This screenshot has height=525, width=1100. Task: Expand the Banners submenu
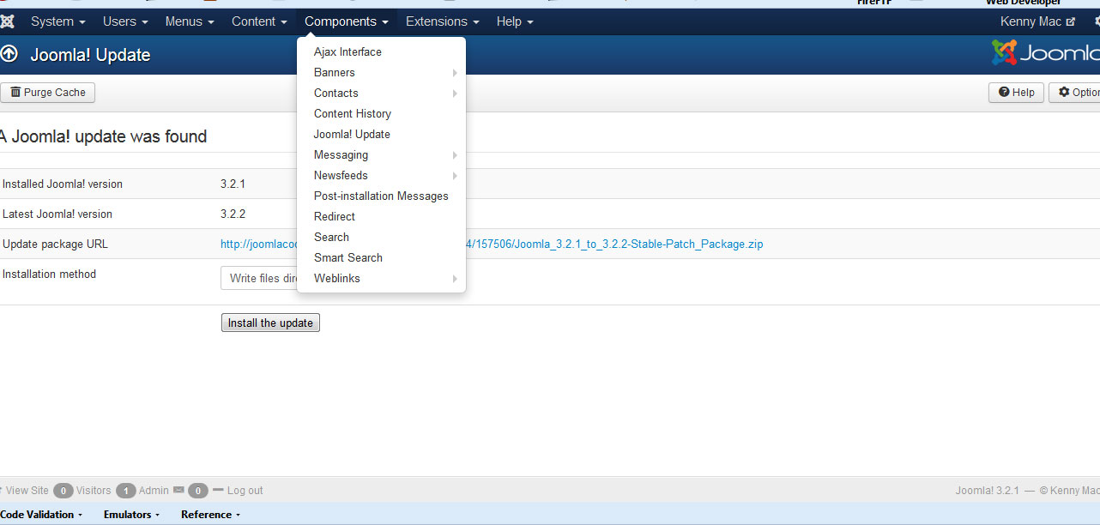coord(381,72)
